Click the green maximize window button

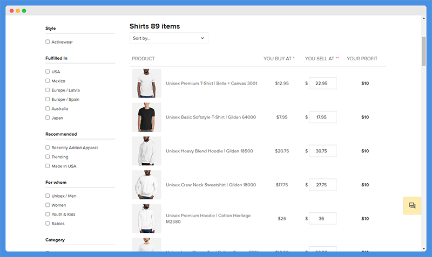pos(24,11)
